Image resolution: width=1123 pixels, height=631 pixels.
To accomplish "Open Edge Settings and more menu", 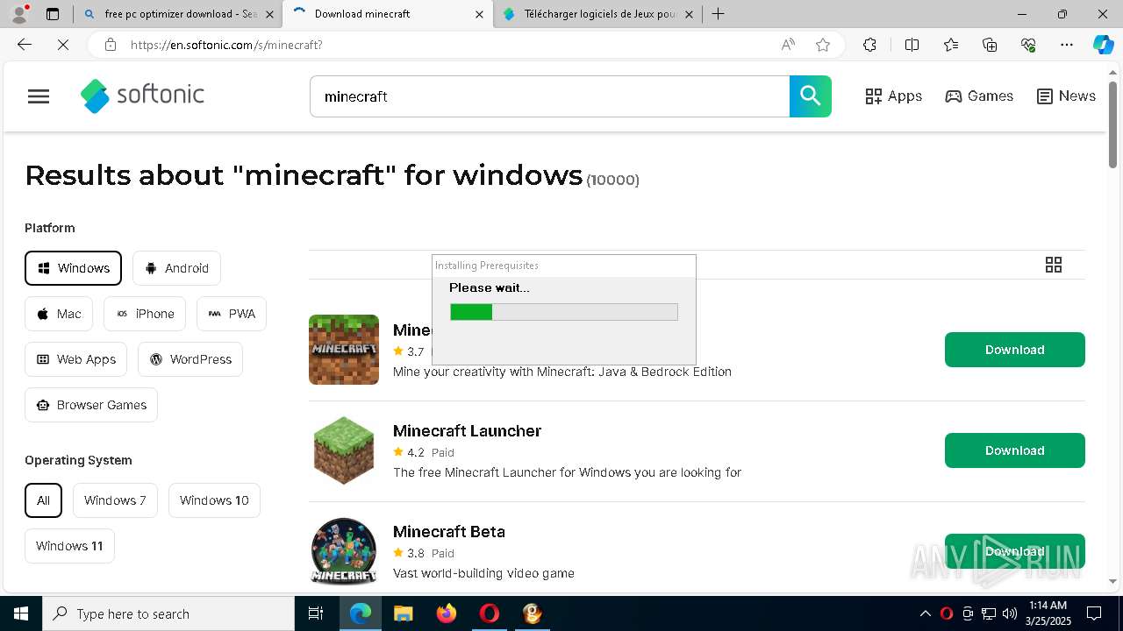I will pos(1067,45).
